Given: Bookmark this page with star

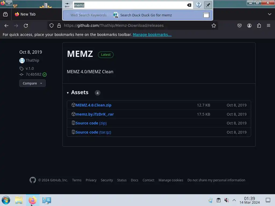Looking at the screenshot, I should 214,25.
